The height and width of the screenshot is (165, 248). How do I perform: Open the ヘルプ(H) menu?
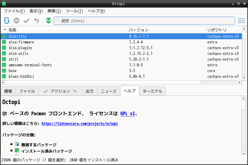[96, 11]
